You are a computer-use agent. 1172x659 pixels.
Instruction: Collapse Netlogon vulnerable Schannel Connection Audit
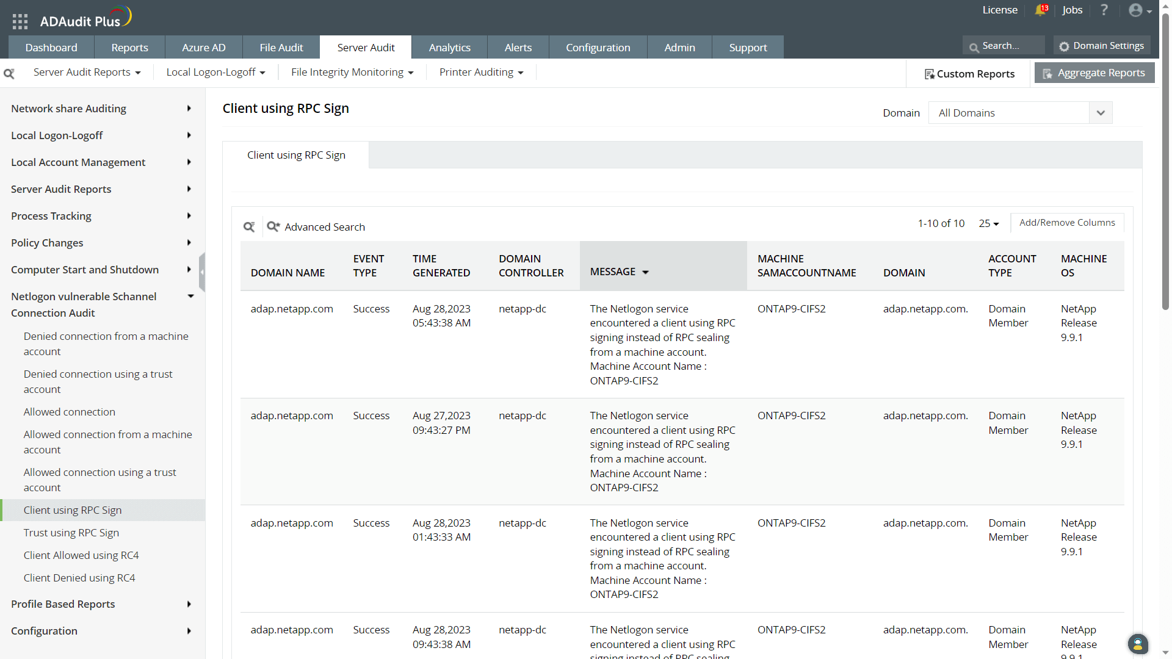coord(190,297)
